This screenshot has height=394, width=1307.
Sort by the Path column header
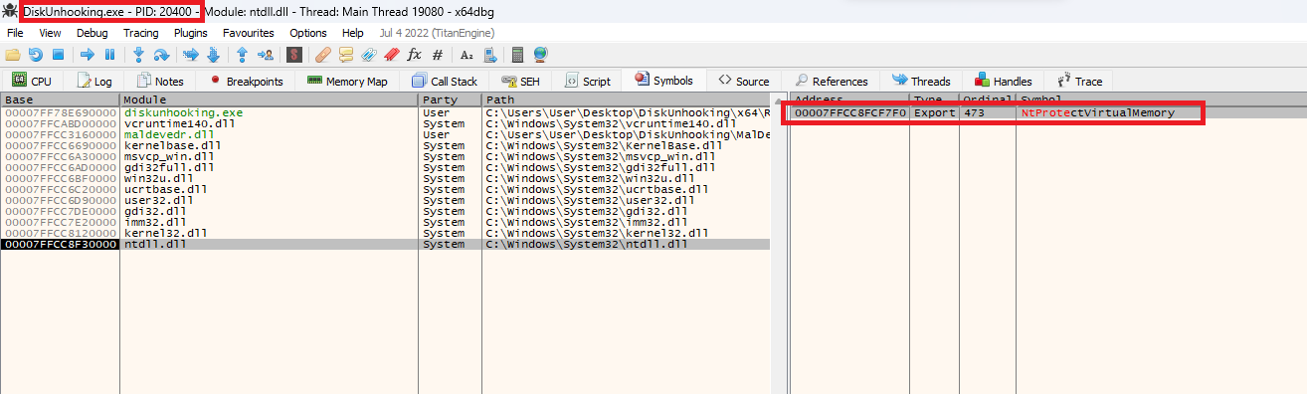click(x=627, y=99)
